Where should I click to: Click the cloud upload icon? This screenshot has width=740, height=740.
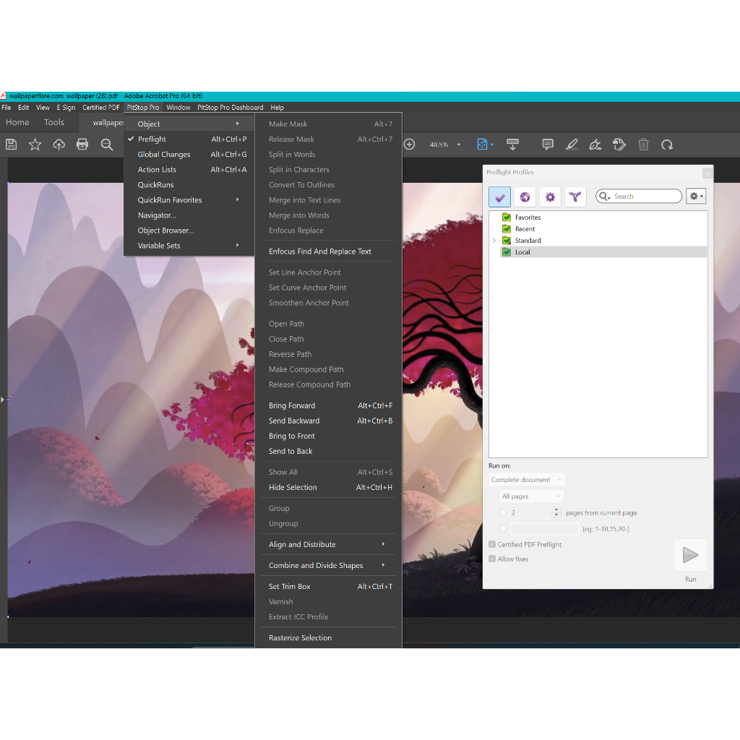(59, 145)
